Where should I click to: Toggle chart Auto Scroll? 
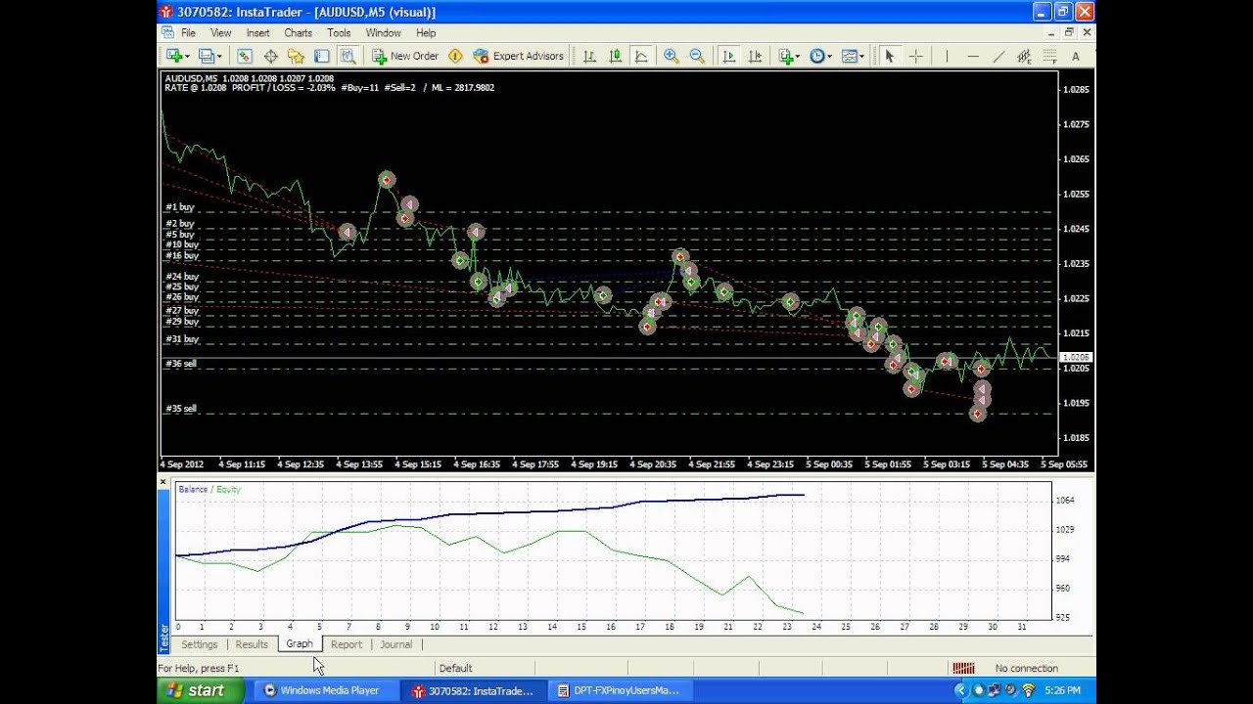[x=728, y=57]
